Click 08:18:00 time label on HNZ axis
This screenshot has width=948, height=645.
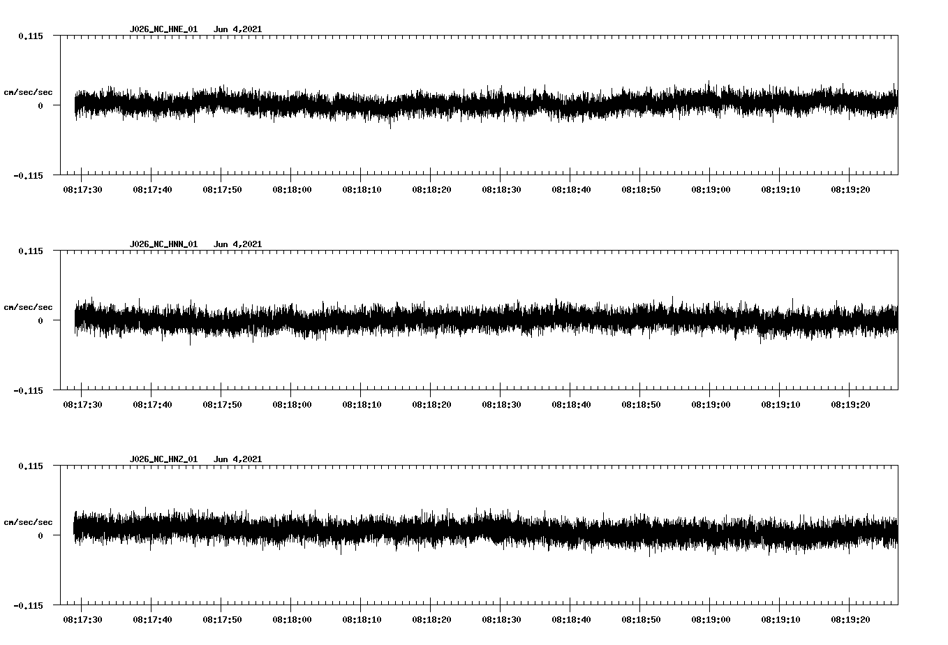(x=292, y=619)
